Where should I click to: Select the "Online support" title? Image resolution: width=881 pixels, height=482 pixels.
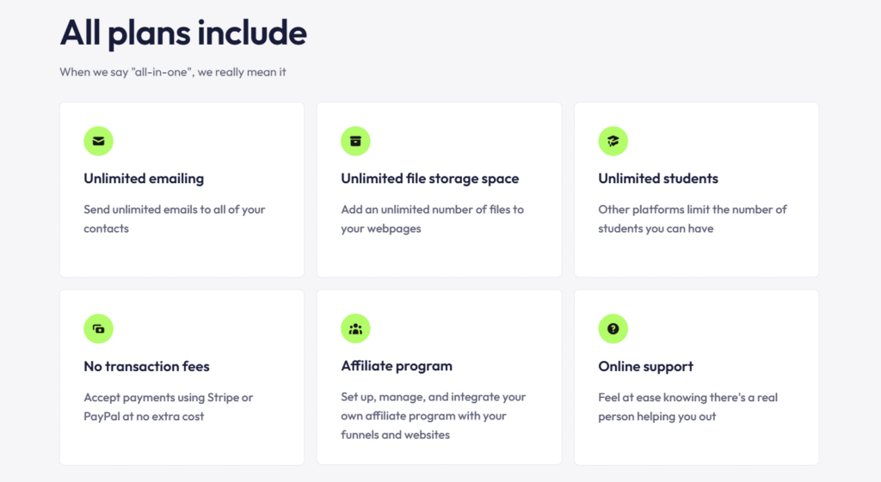pos(645,366)
